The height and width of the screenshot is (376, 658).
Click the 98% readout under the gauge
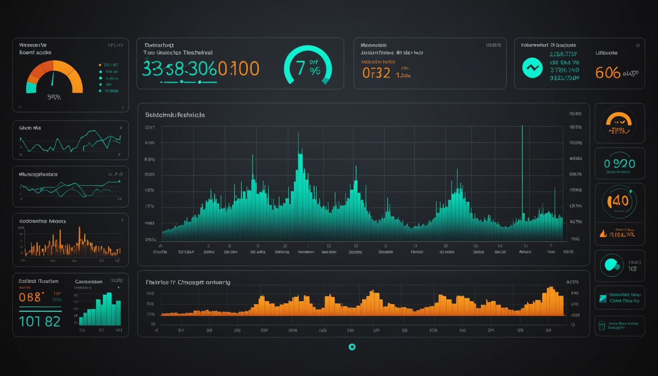[54, 97]
